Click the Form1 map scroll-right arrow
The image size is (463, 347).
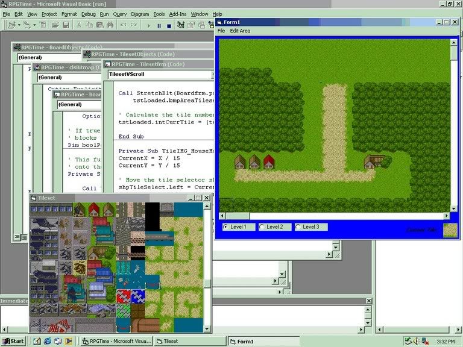pyautogui.click(x=447, y=216)
